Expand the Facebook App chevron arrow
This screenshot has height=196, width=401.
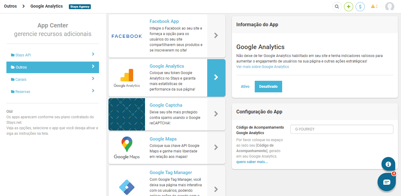(x=216, y=36)
